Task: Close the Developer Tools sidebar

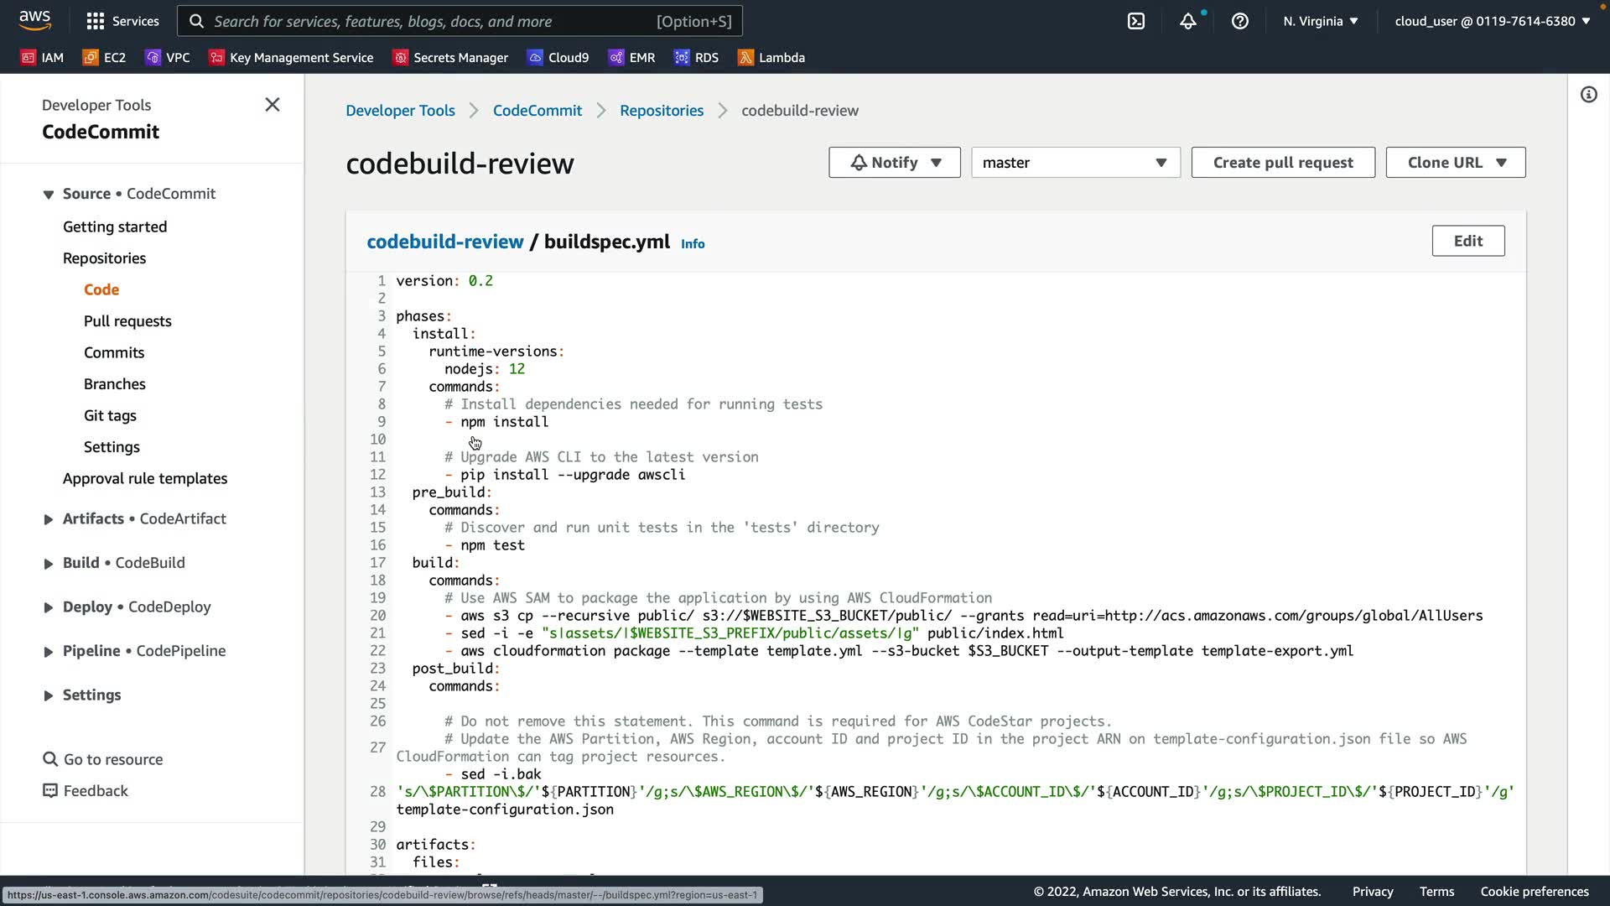Action: [x=272, y=105]
